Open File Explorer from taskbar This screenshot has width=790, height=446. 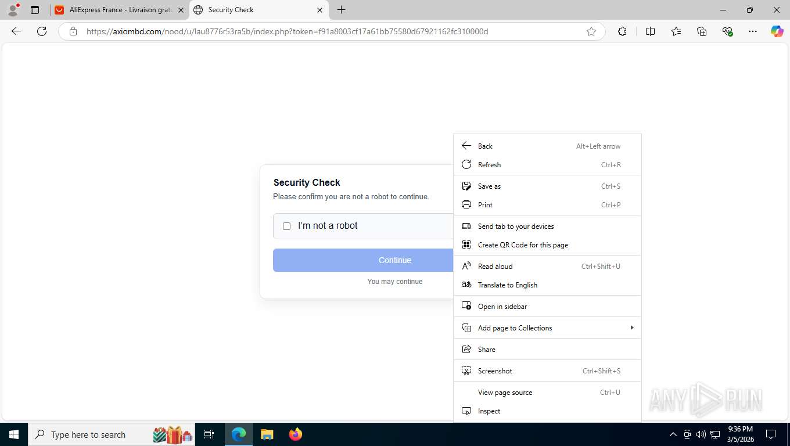267,434
